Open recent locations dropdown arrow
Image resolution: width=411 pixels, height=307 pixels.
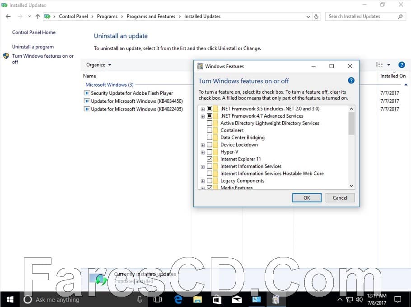pyautogui.click(x=29, y=17)
